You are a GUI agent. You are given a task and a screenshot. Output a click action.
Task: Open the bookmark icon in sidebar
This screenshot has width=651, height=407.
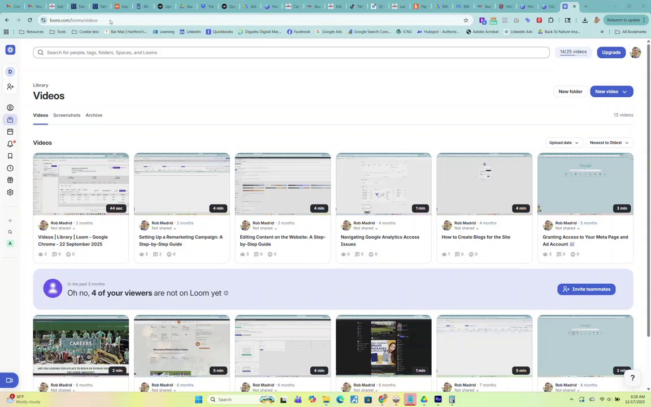click(x=10, y=156)
